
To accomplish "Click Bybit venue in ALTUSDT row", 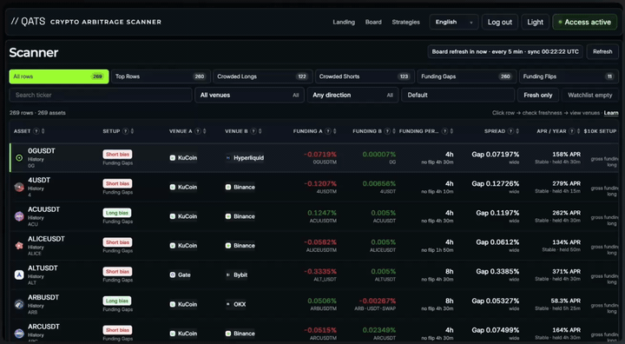I will pyautogui.click(x=236, y=275).
